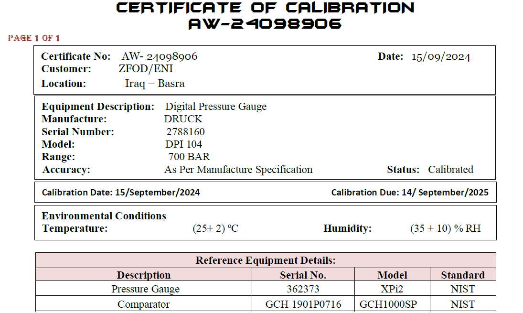The image size is (523, 313).
Task: Click the 'Accuracy:' label
Action: 66,170
